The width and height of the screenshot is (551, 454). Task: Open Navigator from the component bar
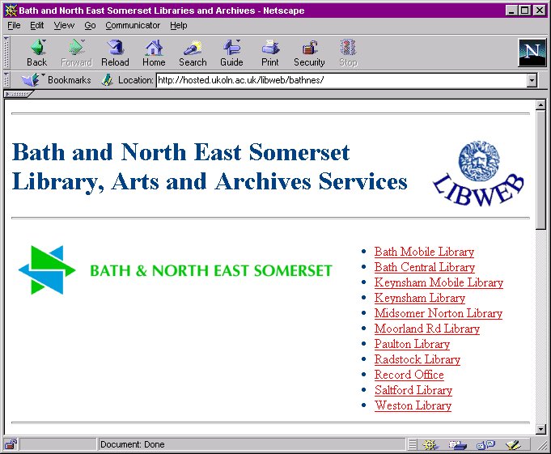click(430, 445)
